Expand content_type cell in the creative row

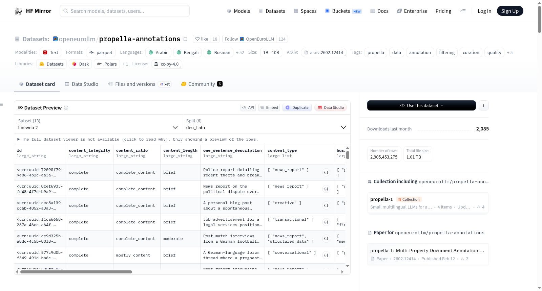click(x=326, y=205)
